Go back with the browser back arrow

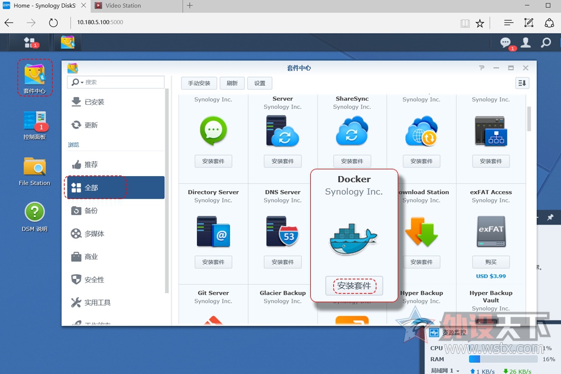[x=9, y=22]
